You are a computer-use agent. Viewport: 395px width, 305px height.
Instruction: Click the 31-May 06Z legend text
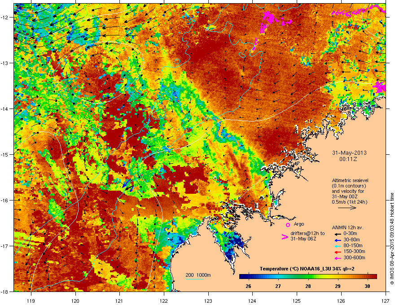coord(303,239)
